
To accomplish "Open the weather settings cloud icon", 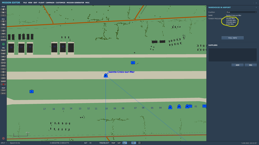I will click(x=3, y=25).
